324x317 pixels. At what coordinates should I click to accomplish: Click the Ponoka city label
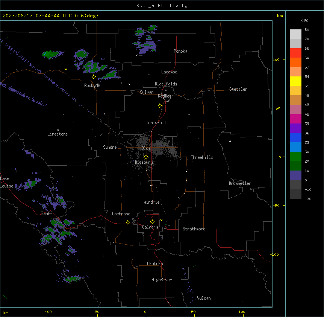180,51
